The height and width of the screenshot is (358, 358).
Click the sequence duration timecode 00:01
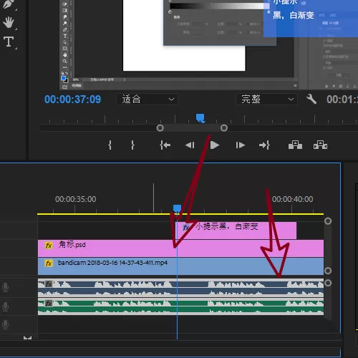click(x=342, y=100)
